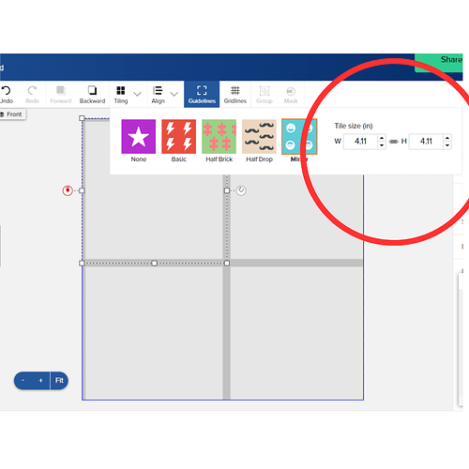Click the tile width W input field
The height and width of the screenshot is (469, 469).
coord(361,142)
